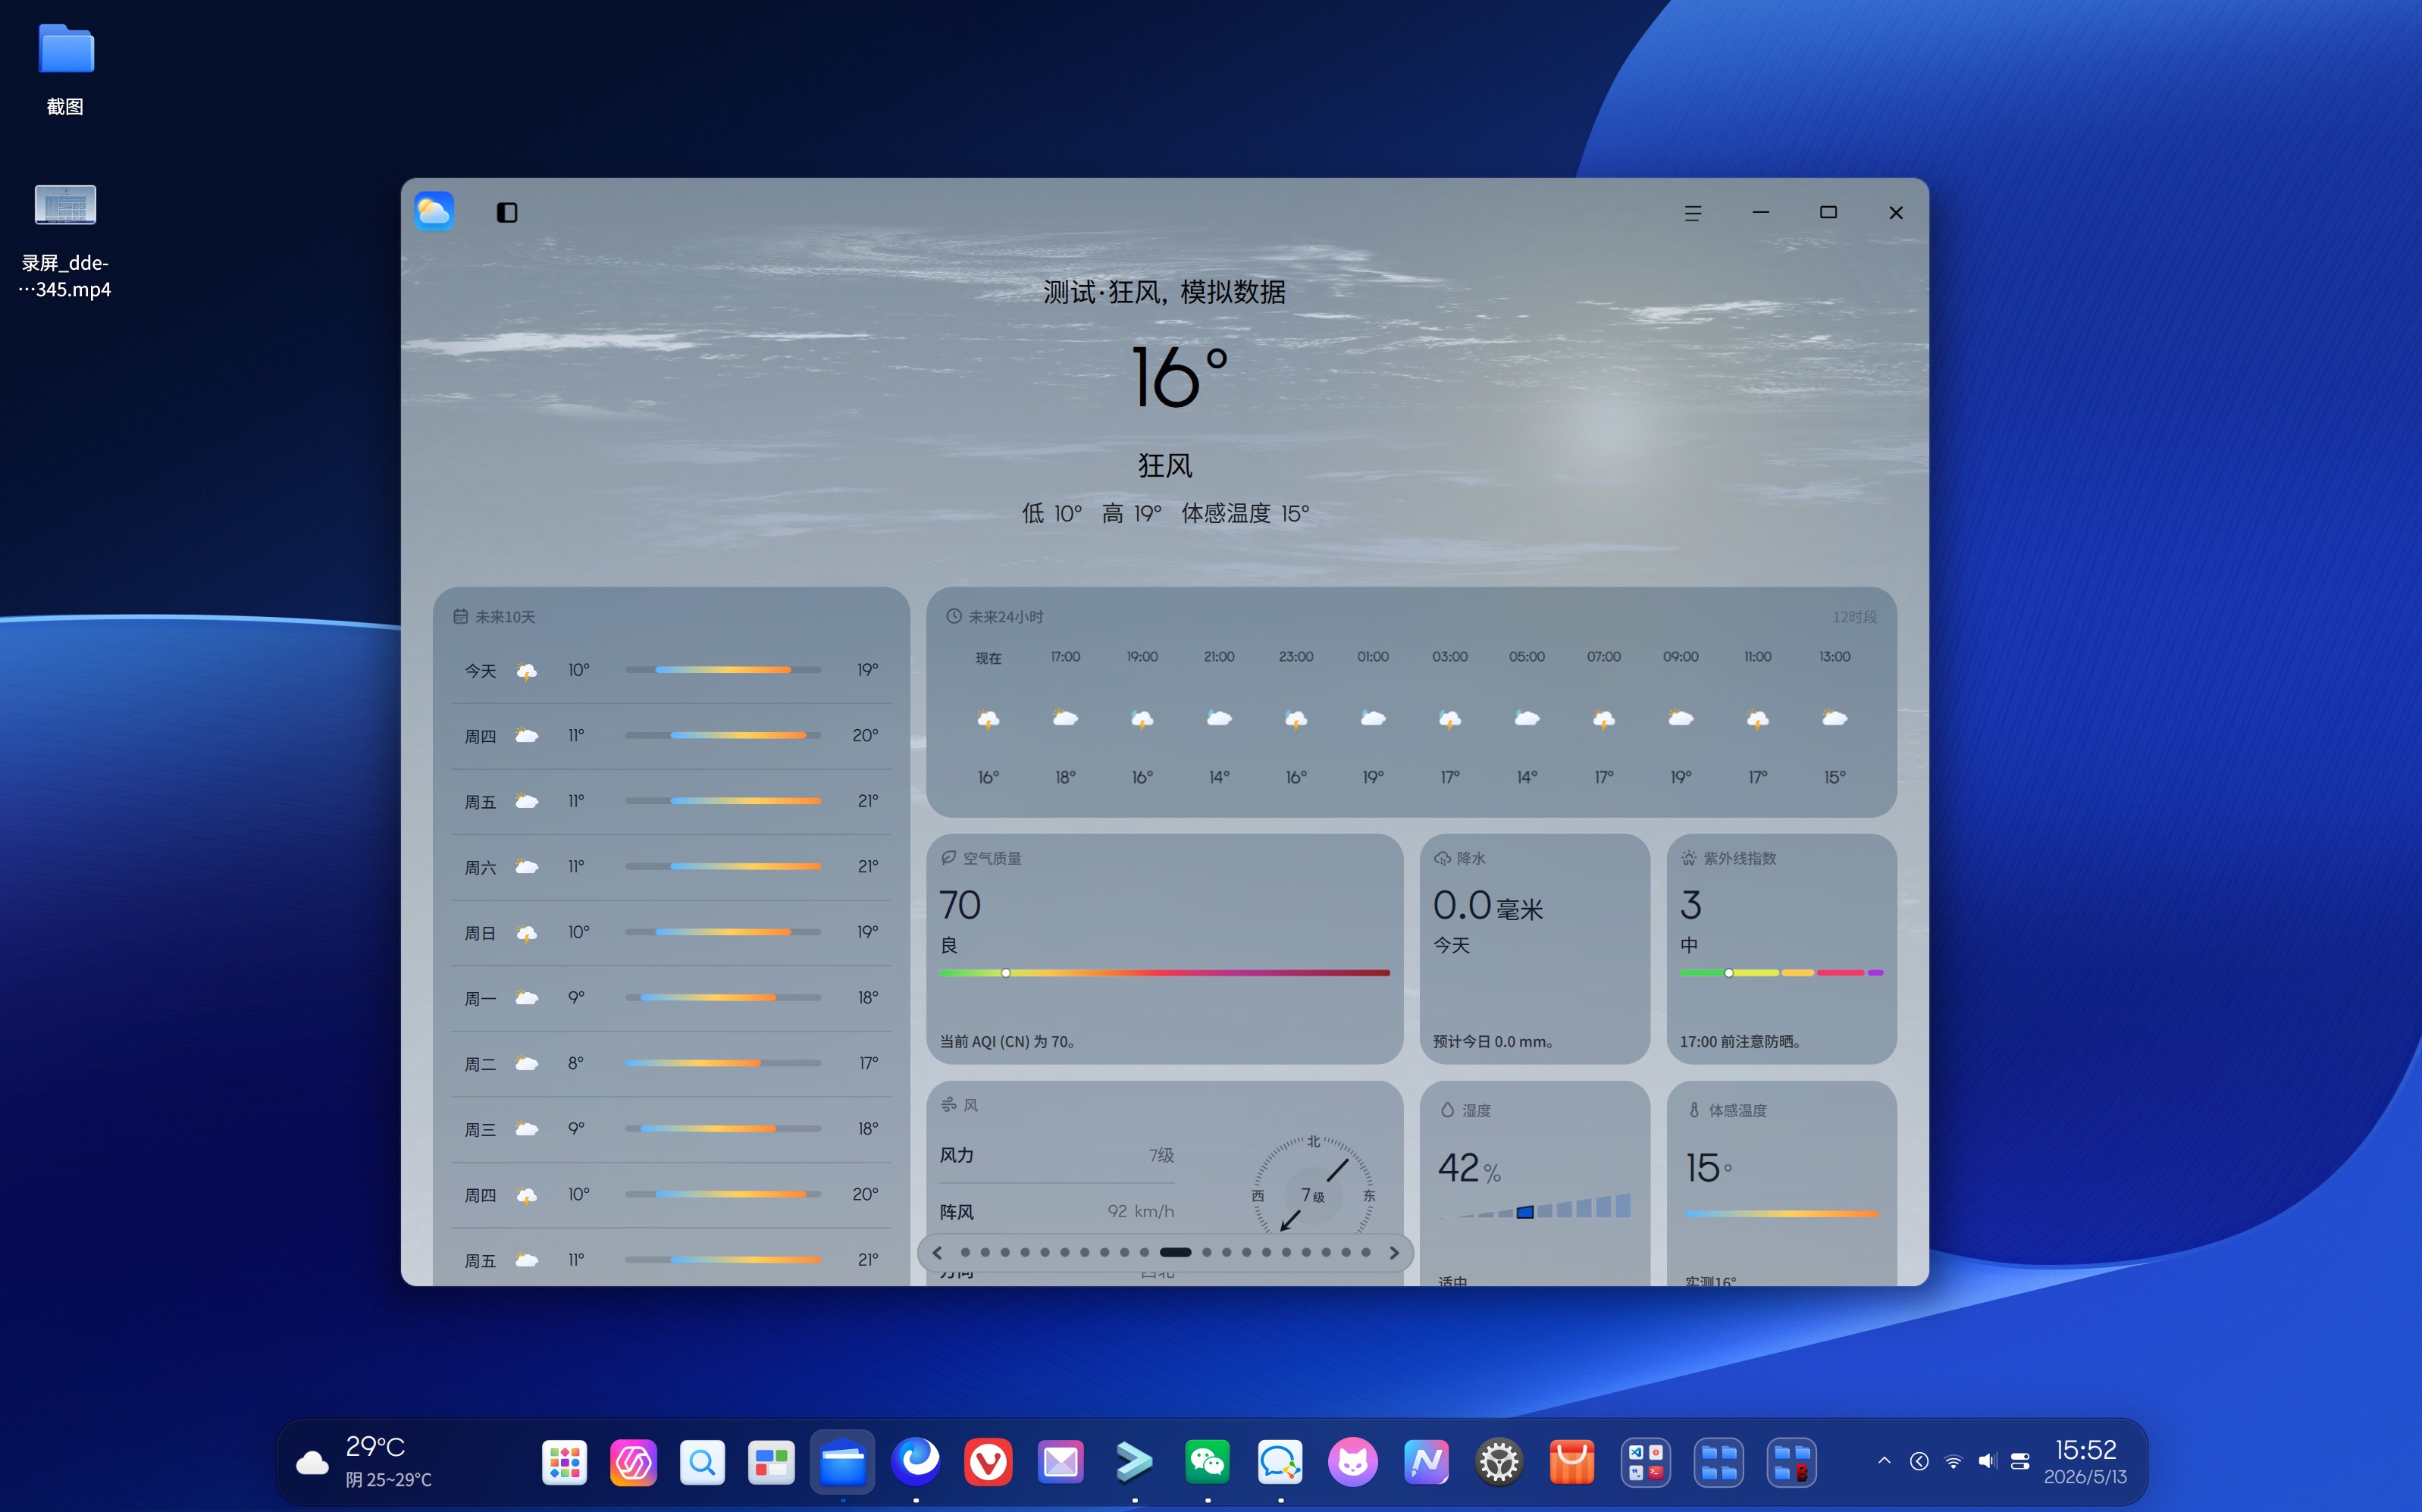This screenshot has height=1512, width=2422.
Task: Switch the hourly forecast to 12时段
Action: click(1854, 617)
